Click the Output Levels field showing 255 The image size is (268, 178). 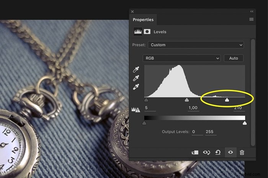211,132
